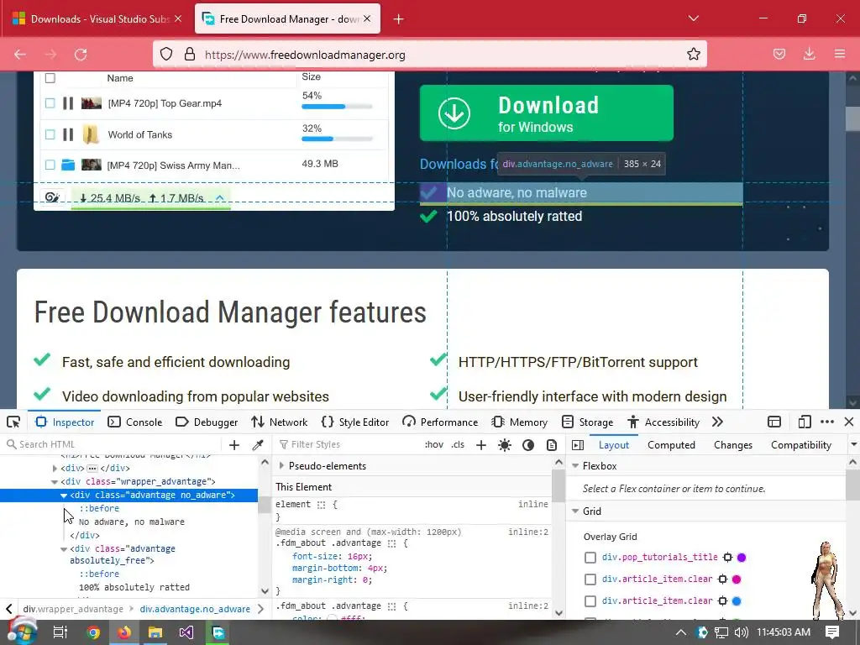Check the Swiss Army Man checkbox
Viewport: 860px width, 645px height.
[x=50, y=165]
